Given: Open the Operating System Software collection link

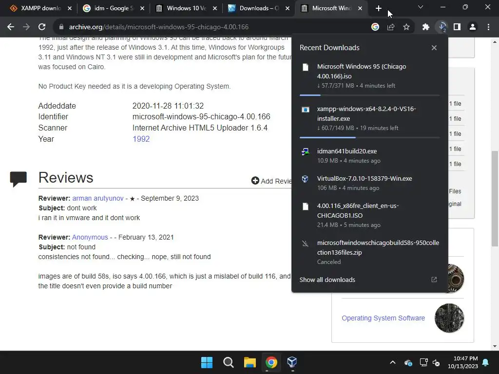Looking at the screenshot, I should [x=383, y=318].
